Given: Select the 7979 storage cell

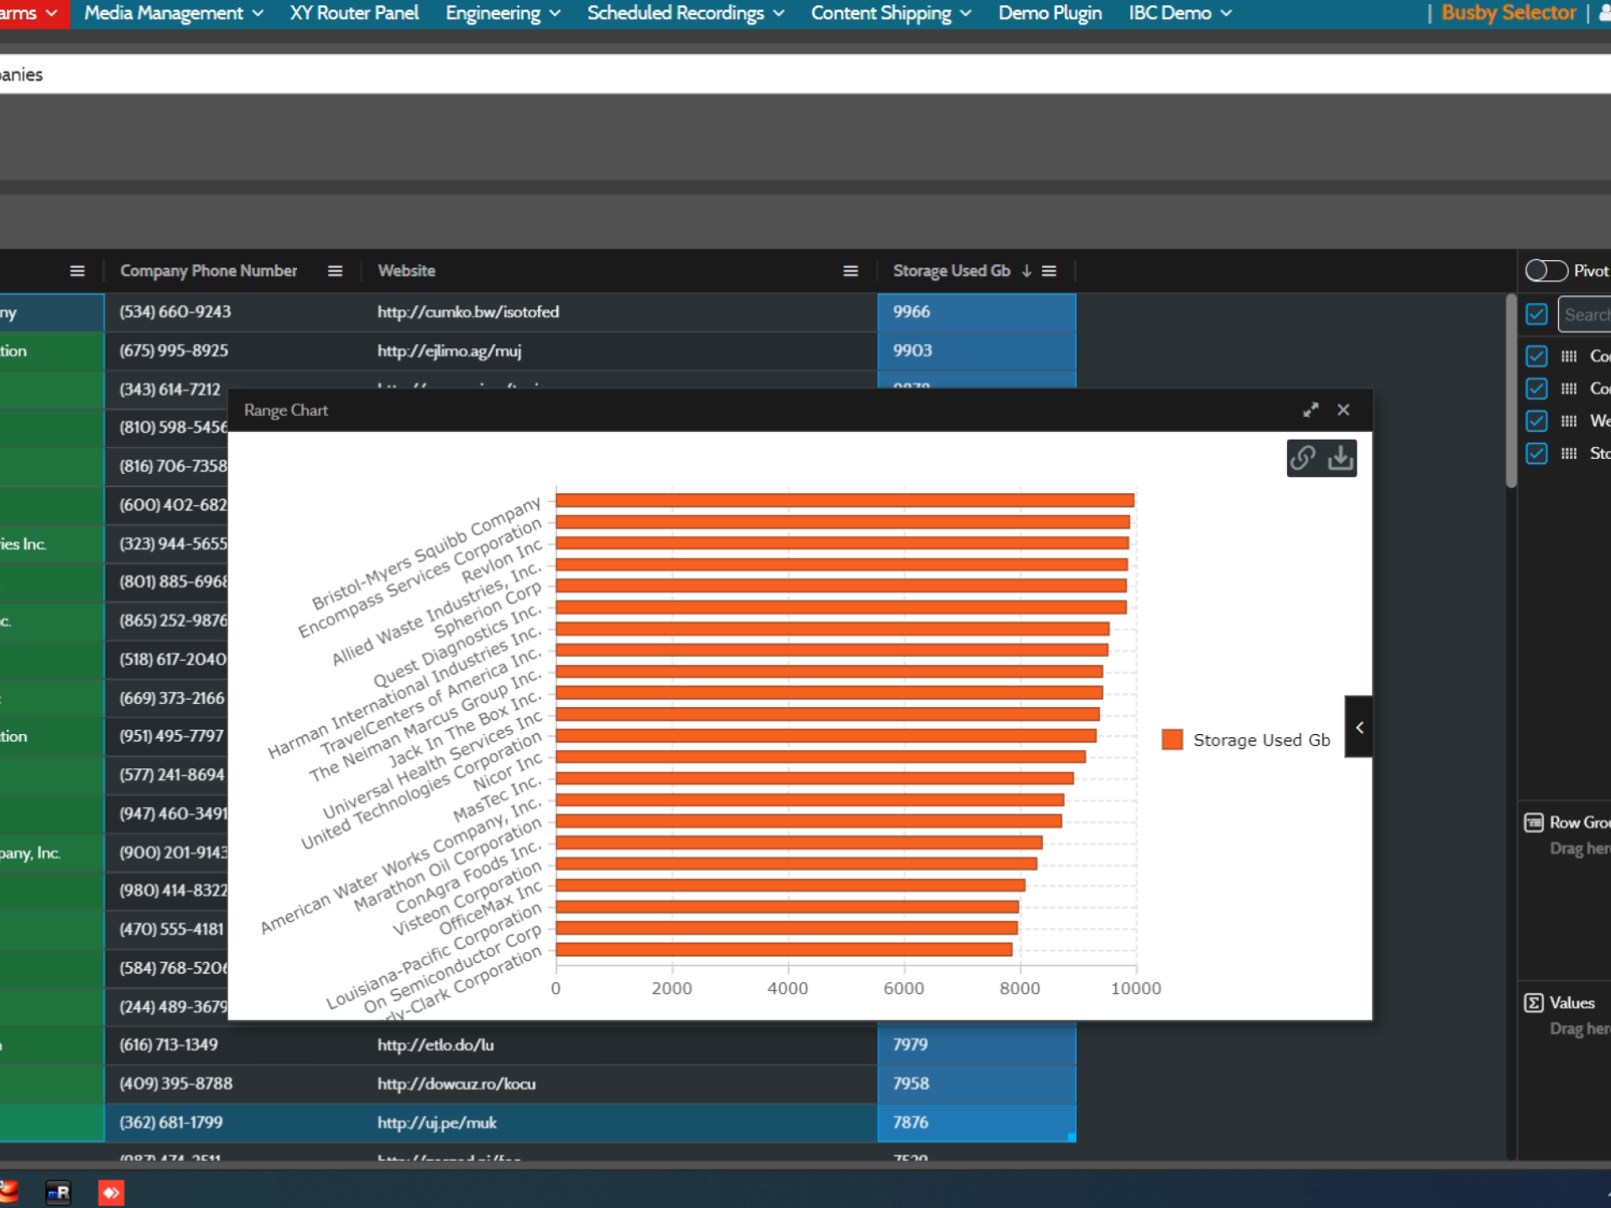Looking at the screenshot, I should coord(977,1045).
